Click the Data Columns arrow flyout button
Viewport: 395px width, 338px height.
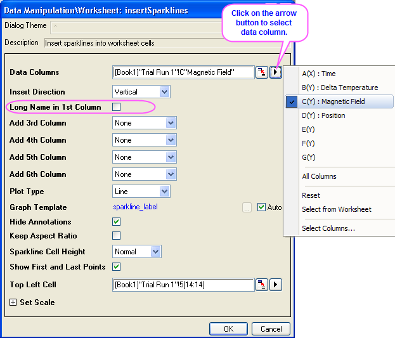click(275, 72)
